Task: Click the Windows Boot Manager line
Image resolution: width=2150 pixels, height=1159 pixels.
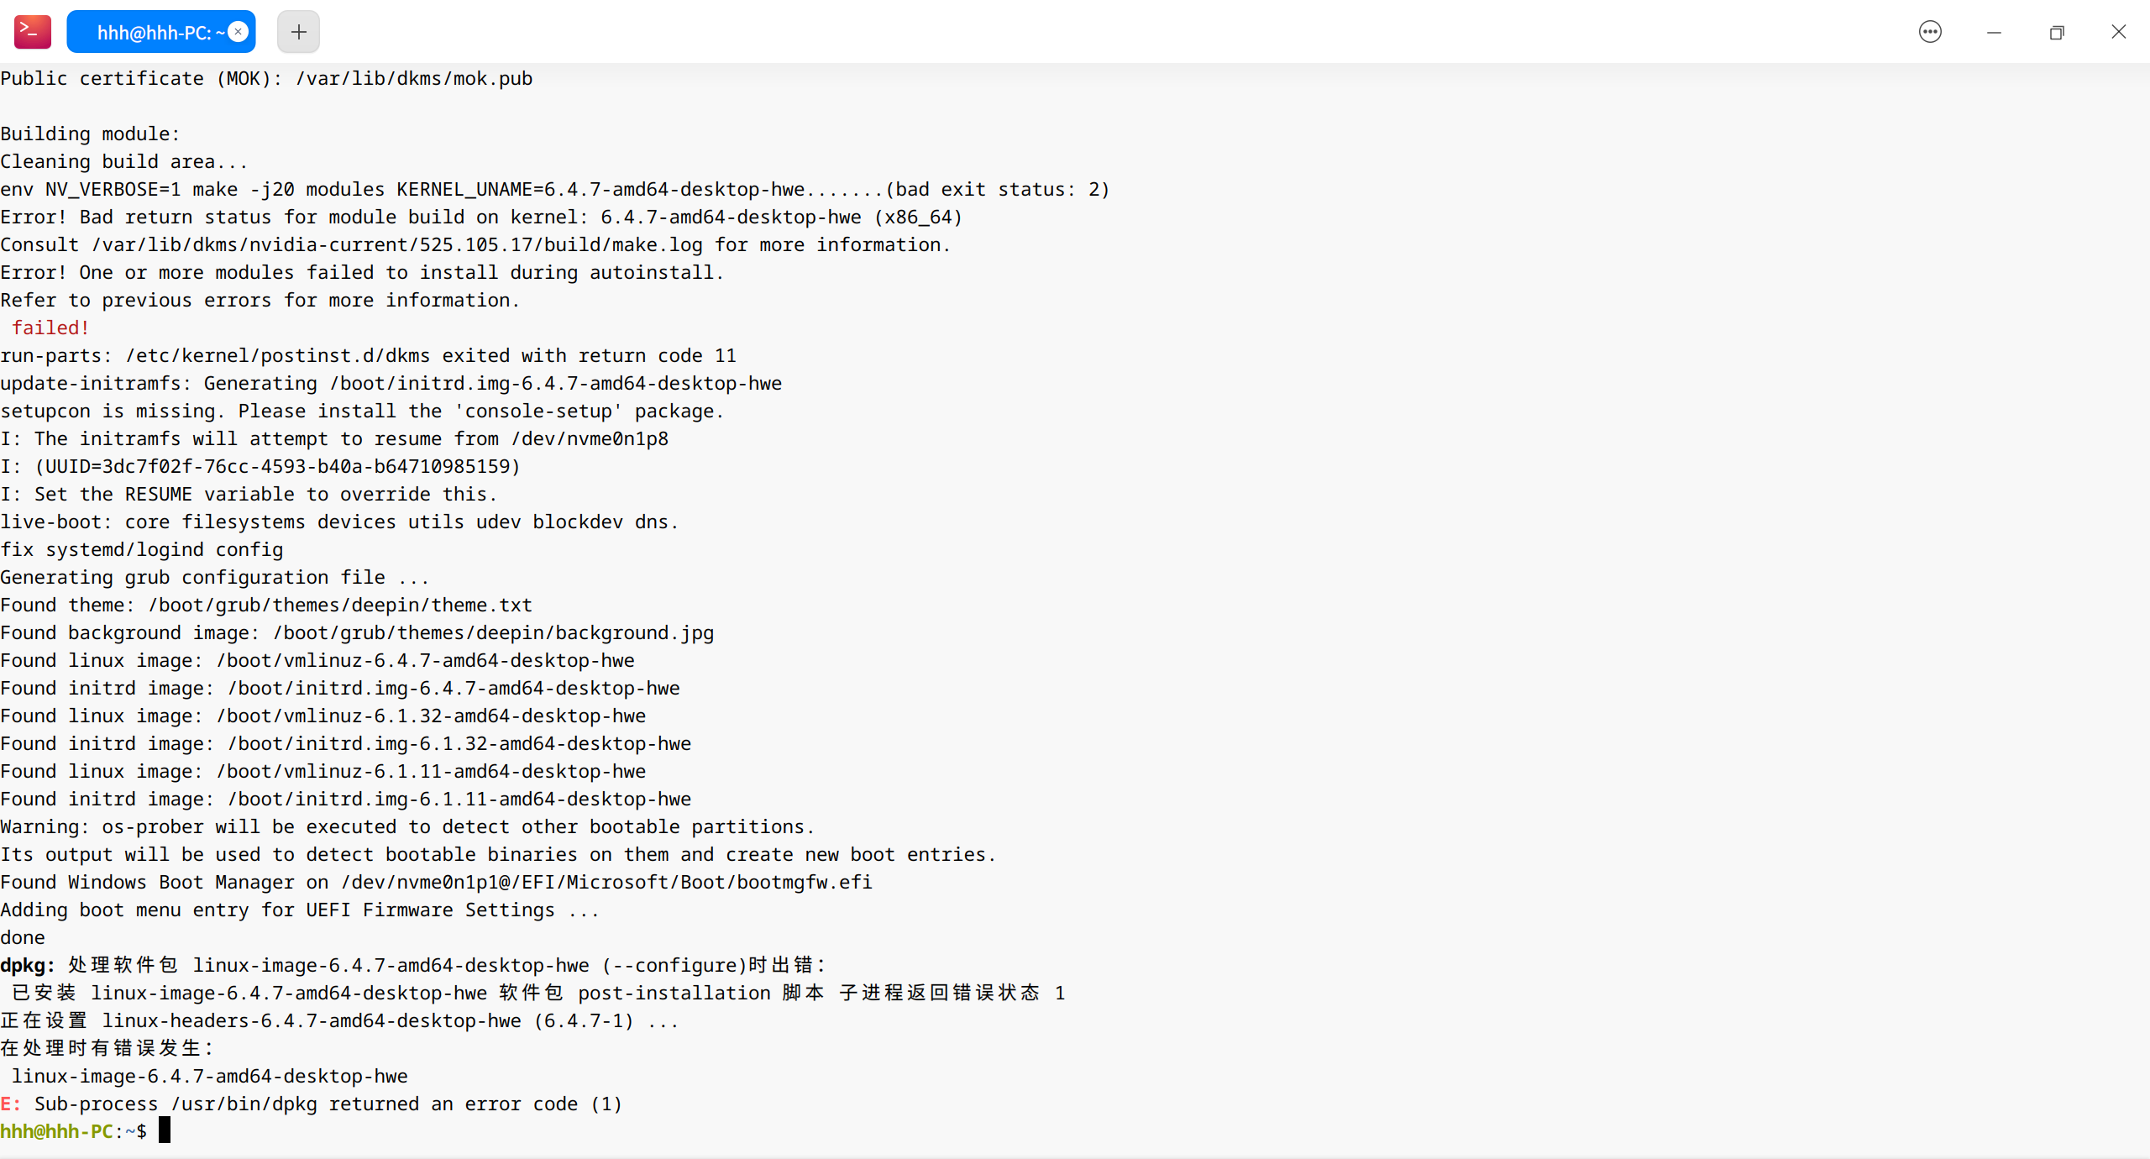Action: pyautogui.click(x=435, y=882)
